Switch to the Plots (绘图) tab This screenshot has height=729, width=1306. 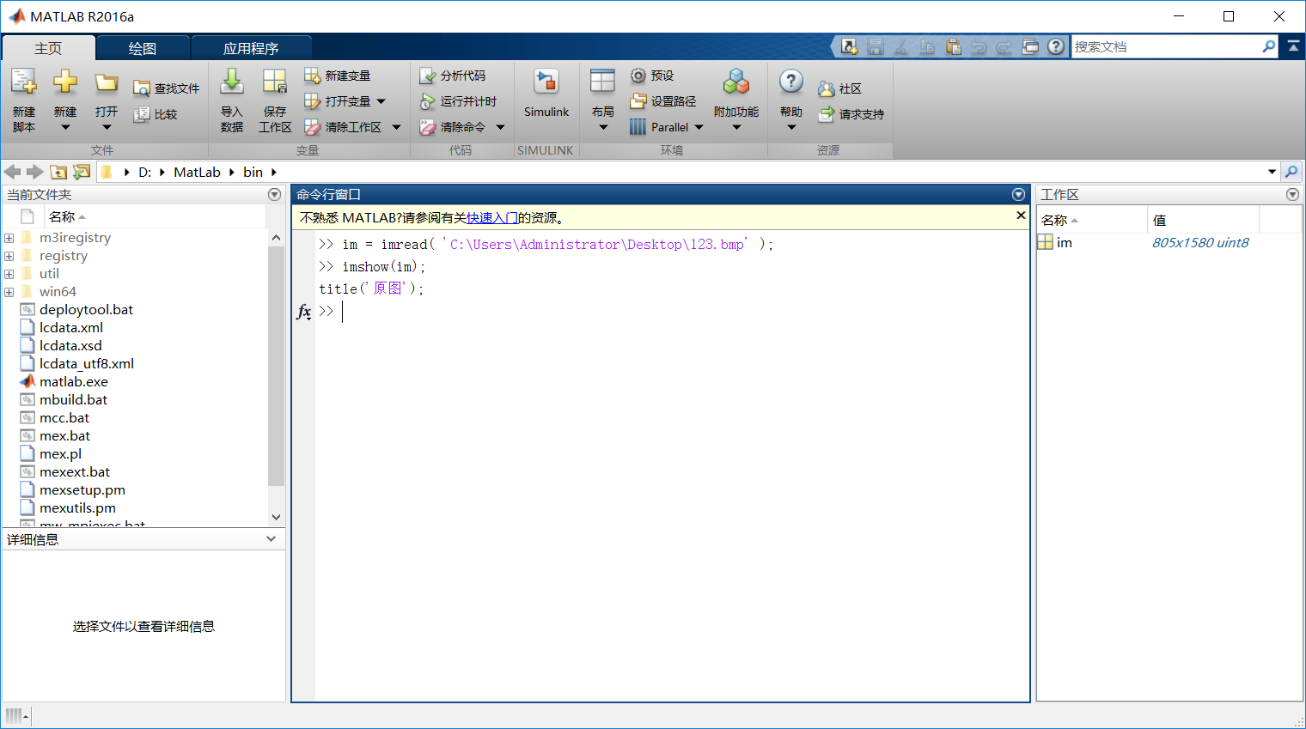pos(143,48)
